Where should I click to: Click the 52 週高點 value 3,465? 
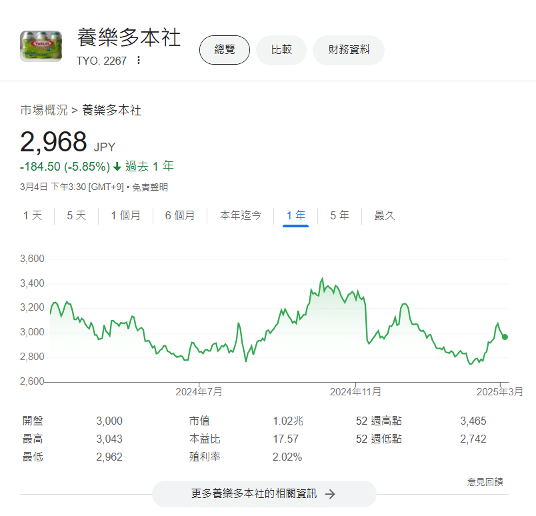pyautogui.click(x=473, y=421)
